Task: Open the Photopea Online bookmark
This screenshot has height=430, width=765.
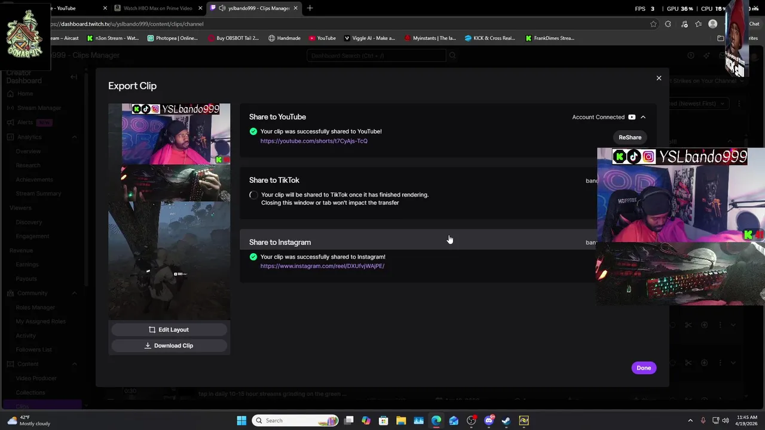Action: pyautogui.click(x=172, y=38)
